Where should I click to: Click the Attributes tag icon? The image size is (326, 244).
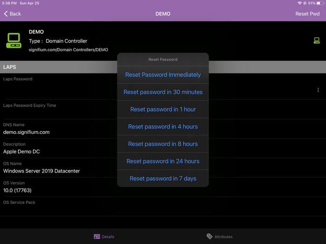click(210, 236)
